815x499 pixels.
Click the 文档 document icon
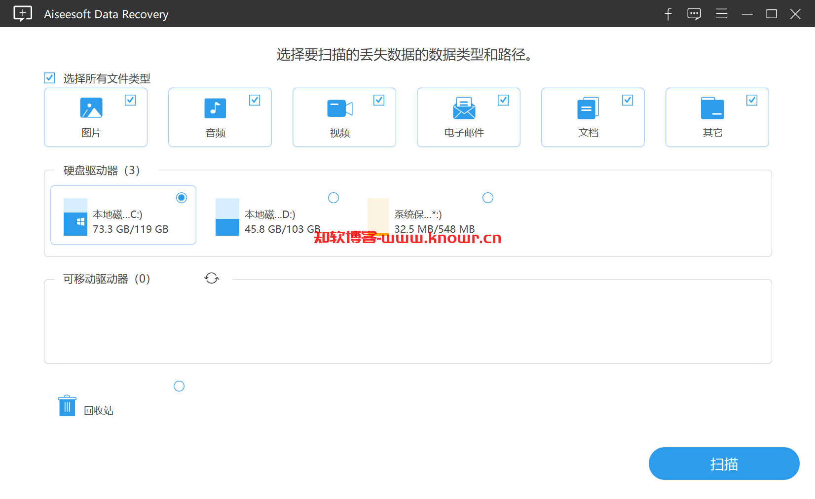point(588,108)
